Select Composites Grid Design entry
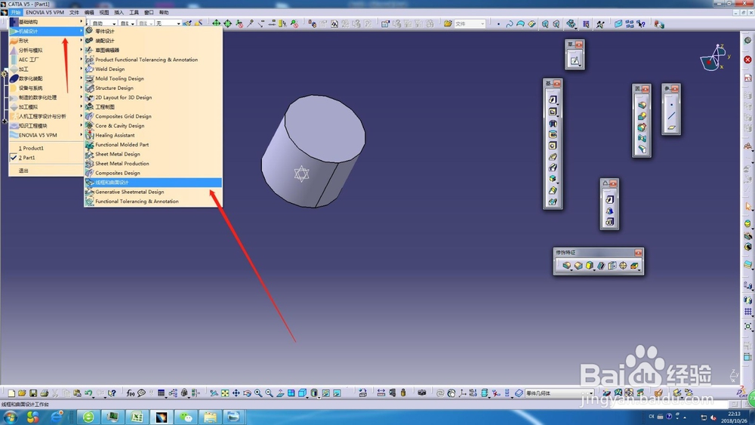Viewport: 755px width, 425px height. [x=153, y=116]
